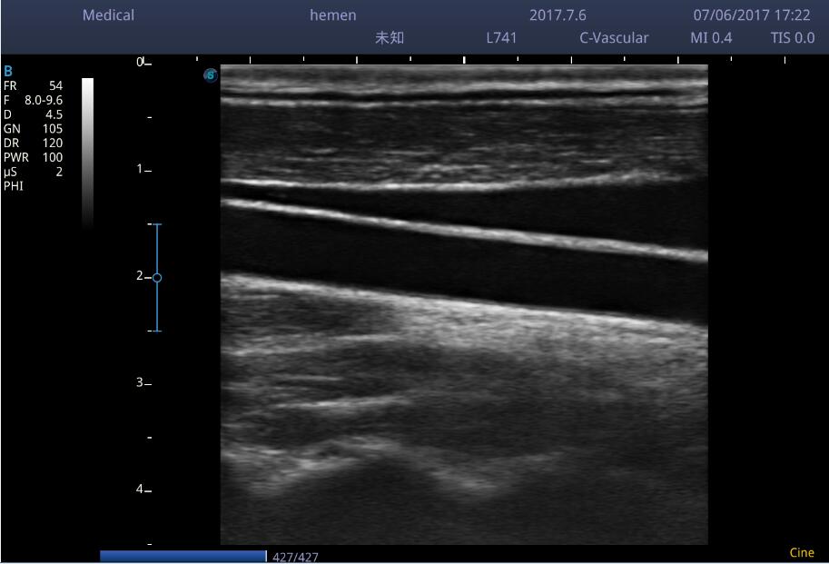Select the DR dynamic range value 120
829x564 pixels.
tap(52, 143)
